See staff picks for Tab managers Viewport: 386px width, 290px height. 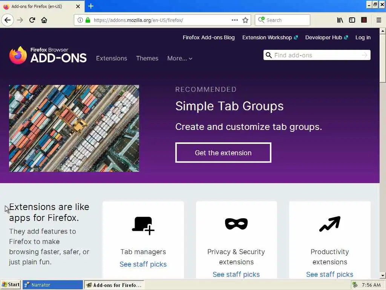tap(143, 264)
